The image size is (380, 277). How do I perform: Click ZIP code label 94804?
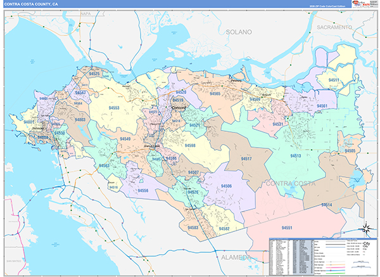(42, 138)
